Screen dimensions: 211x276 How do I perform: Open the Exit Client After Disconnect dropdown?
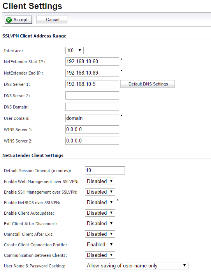coord(100,224)
